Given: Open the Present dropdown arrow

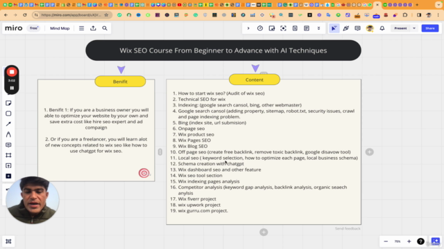Looking at the screenshot, I should (x=414, y=28).
